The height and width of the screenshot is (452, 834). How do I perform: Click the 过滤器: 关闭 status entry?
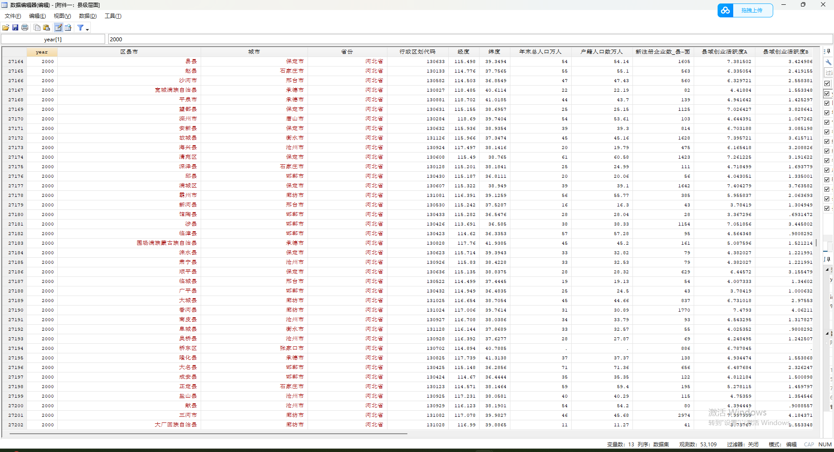pos(743,445)
